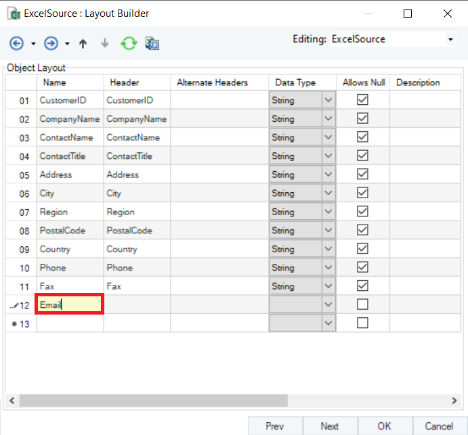
Task: Click the blue forward arrow icon
Action: tap(51, 44)
